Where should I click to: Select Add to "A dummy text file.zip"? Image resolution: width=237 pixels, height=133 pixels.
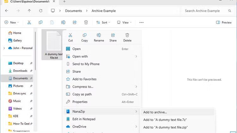pos(165,127)
